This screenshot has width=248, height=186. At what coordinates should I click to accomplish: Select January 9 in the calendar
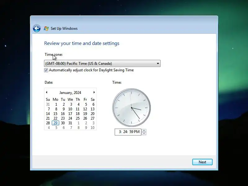[64, 109]
